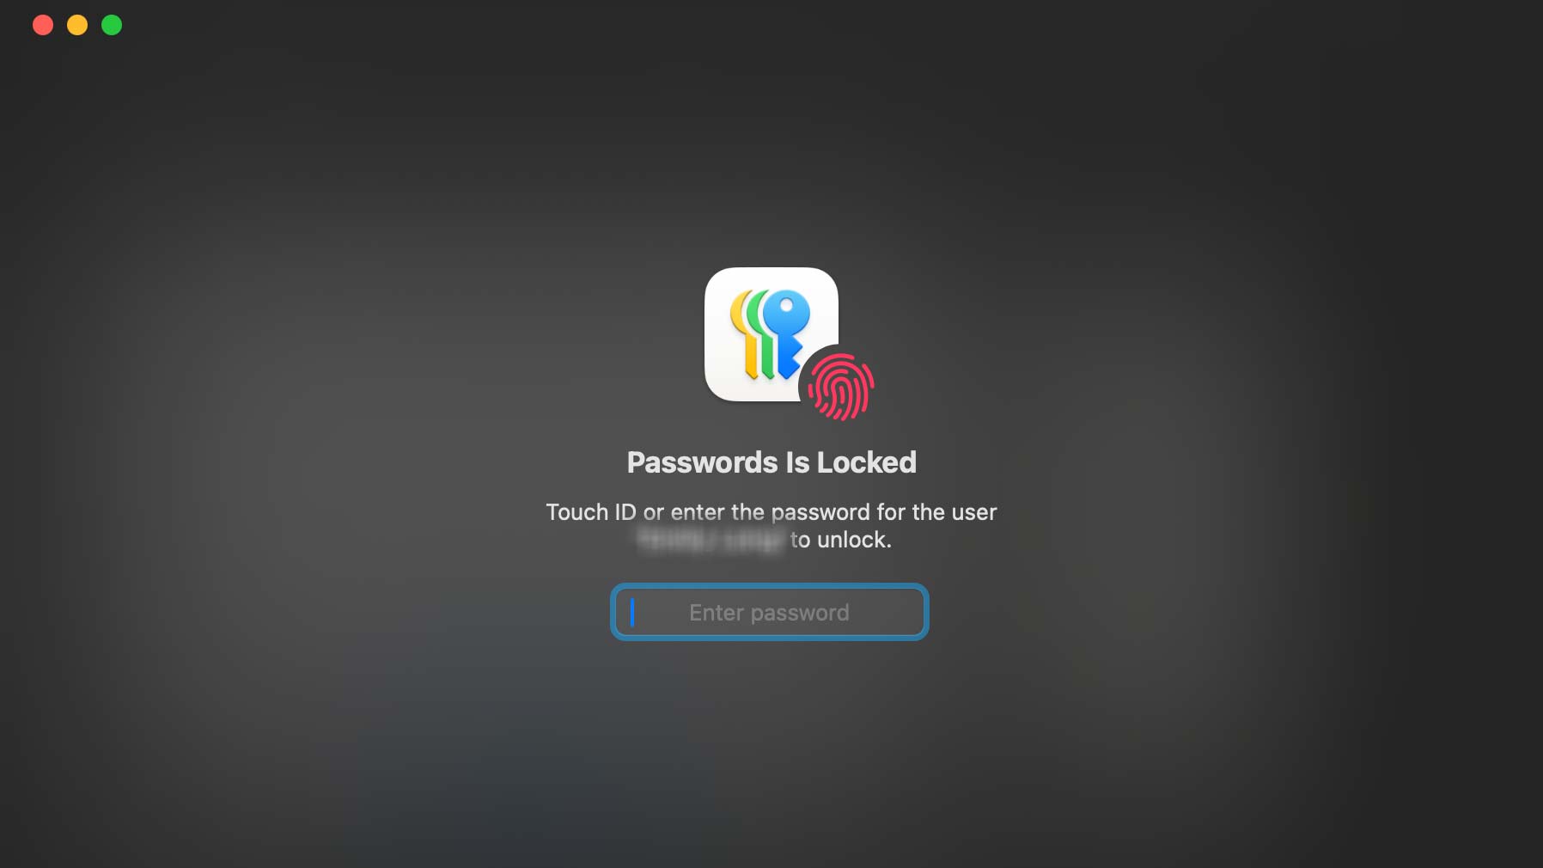This screenshot has height=868, width=1543.
Task: Focus the Enter password field
Action: pyautogui.click(x=770, y=612)
